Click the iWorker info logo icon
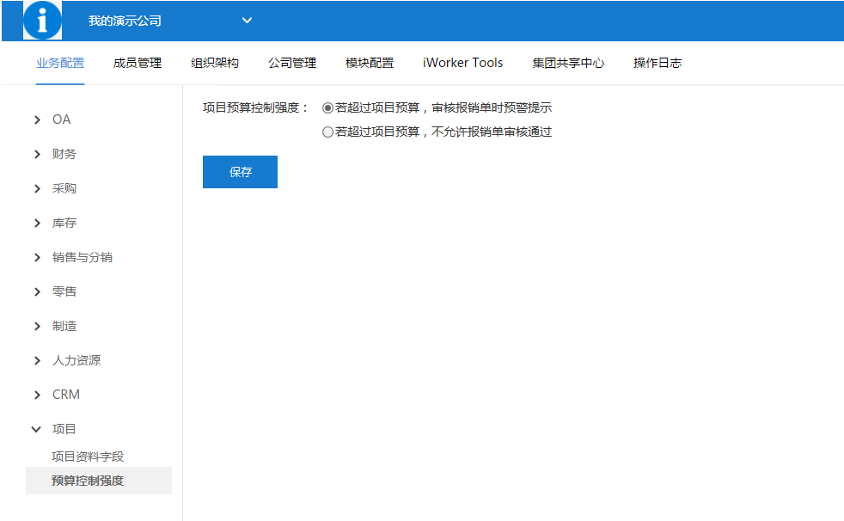This screenshot has height=521, width=844. click(42, 21)
